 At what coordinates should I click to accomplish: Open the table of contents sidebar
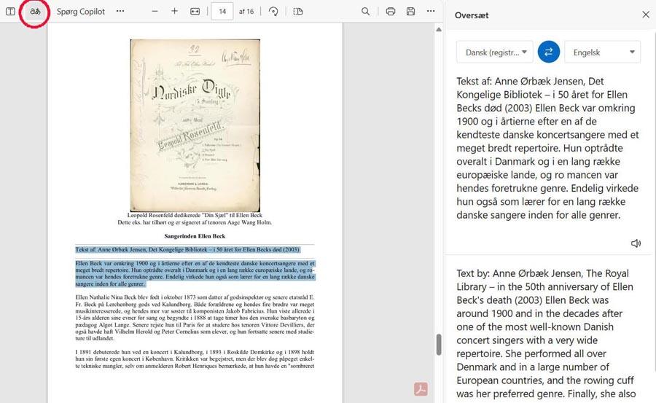point(10,12)
